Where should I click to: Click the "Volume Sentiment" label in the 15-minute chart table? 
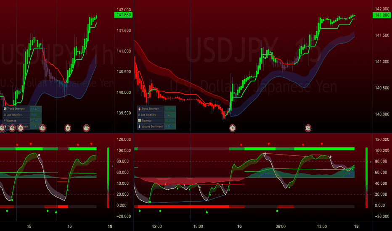coord(152,126)
